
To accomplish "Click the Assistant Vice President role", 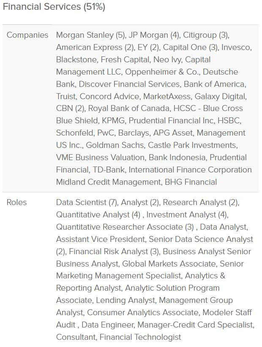I will pyautogui.click(x=101, y=239).
